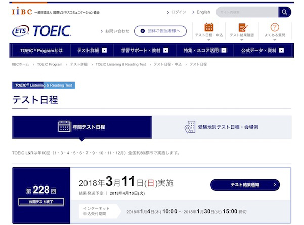The image size is (304, 225).
Task: Go to TOEIC Listening & Reading Test breadcrumb
Action: (120, 64)
